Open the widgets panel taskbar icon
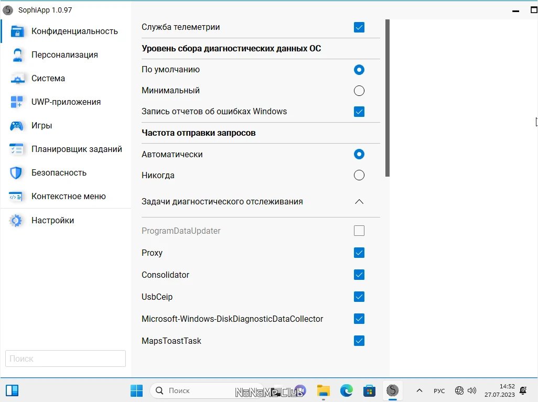Viewport: 538px width, 402px height. click(x=12, y=390)
